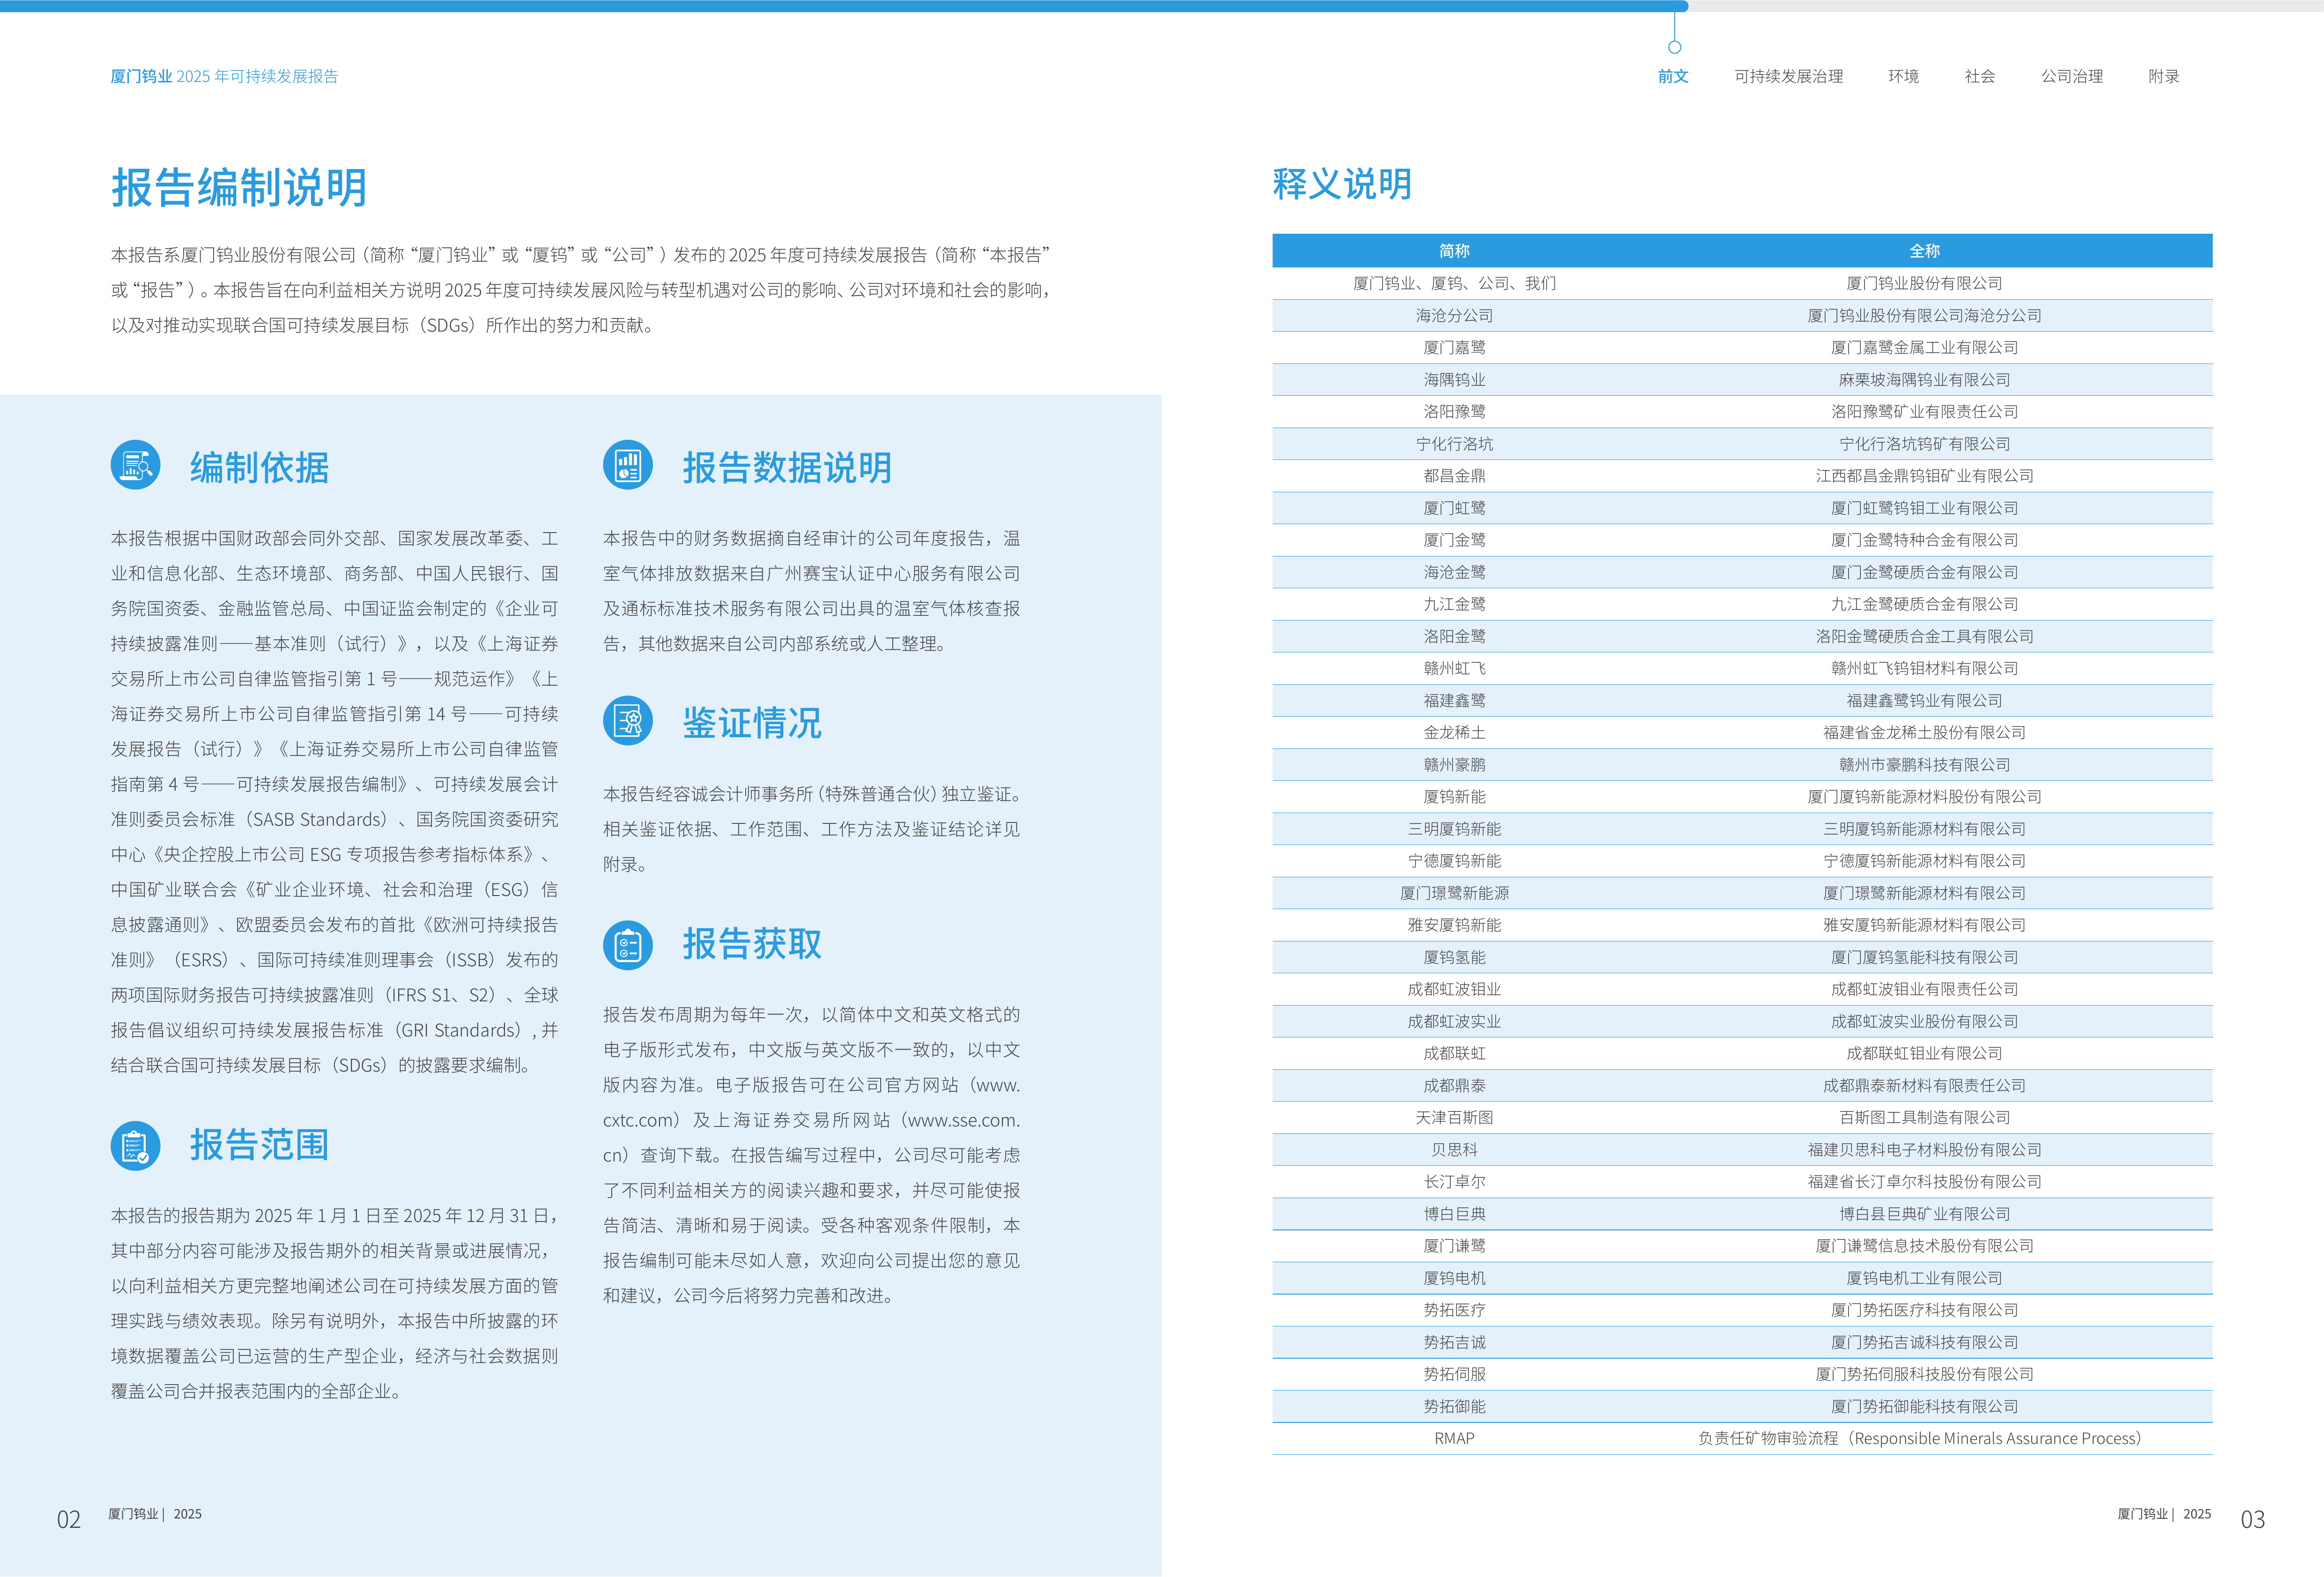Viewport: 2324px width, 1577px height.
Task: Select the 厦门虹鹭钨钼工业有限公司 cell
Action: (x=1924, y=508)
